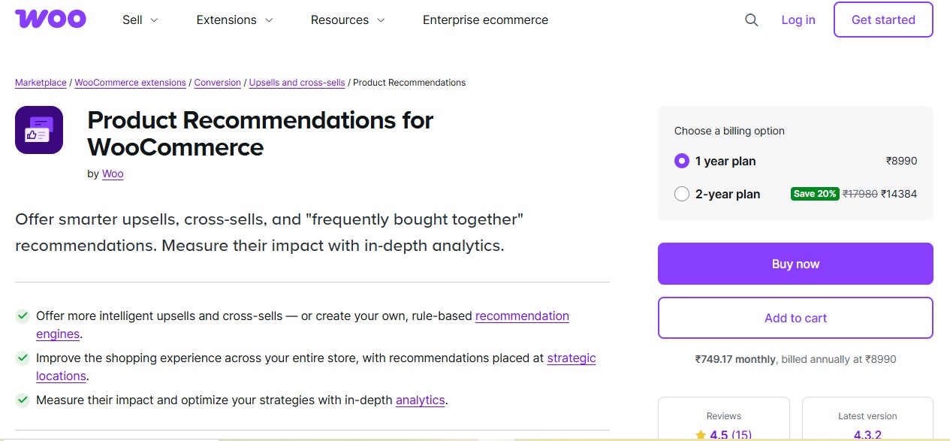The width and height of the screenshot is (950, 441).
Task: Go to Marketplace via the breadcrumb
Action: [x=41, y=82]
